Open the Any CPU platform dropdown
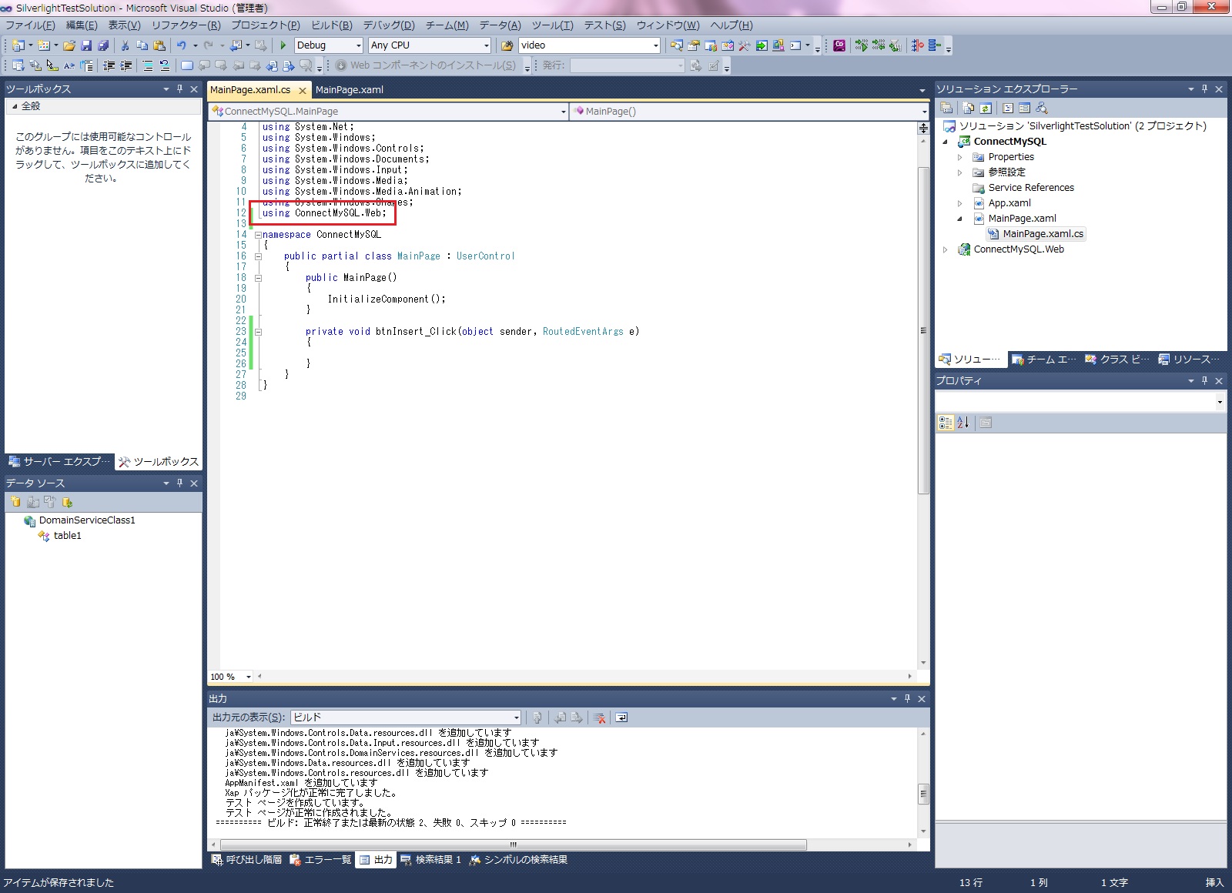Viewport: 1232px width, 893px height. pos(486,45)
